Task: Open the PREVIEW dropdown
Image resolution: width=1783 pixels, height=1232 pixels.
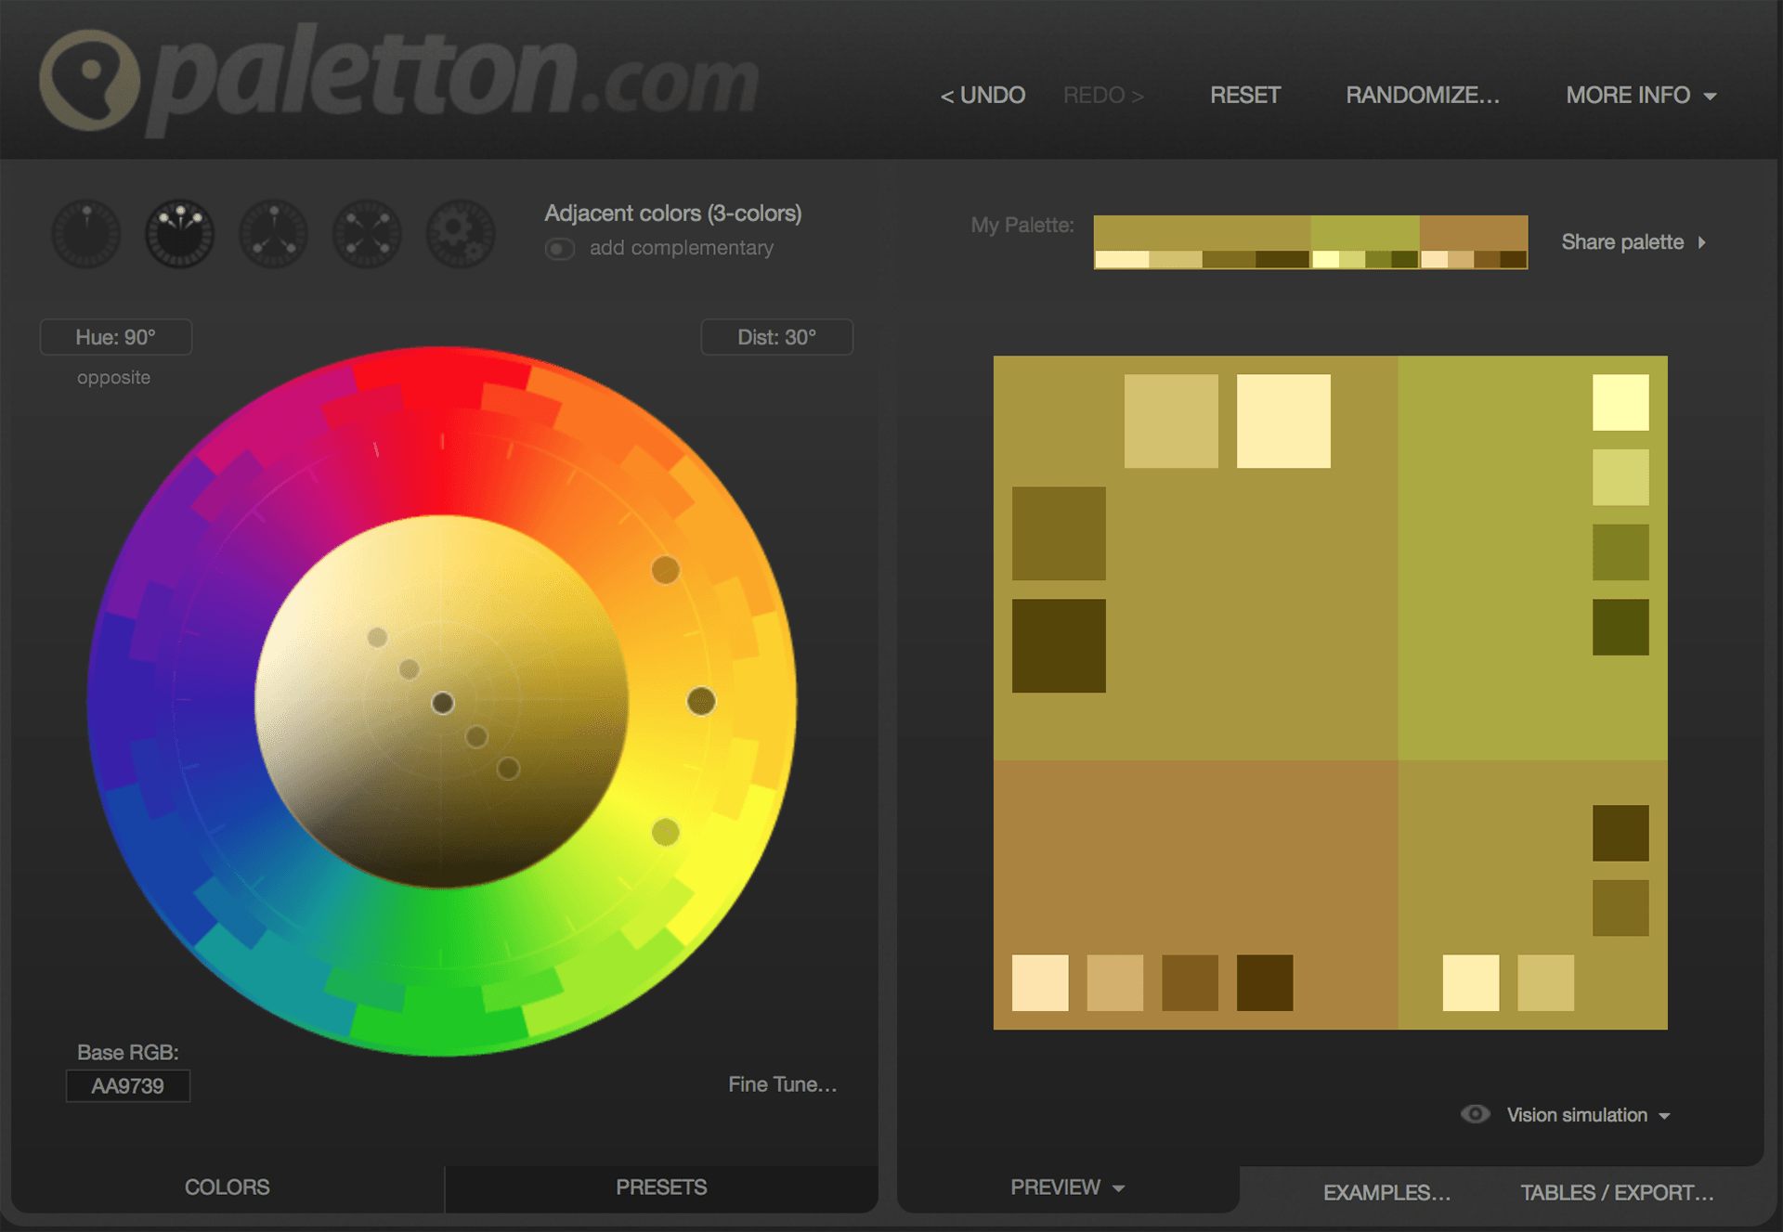Action: click(x=1066, y=1188)
